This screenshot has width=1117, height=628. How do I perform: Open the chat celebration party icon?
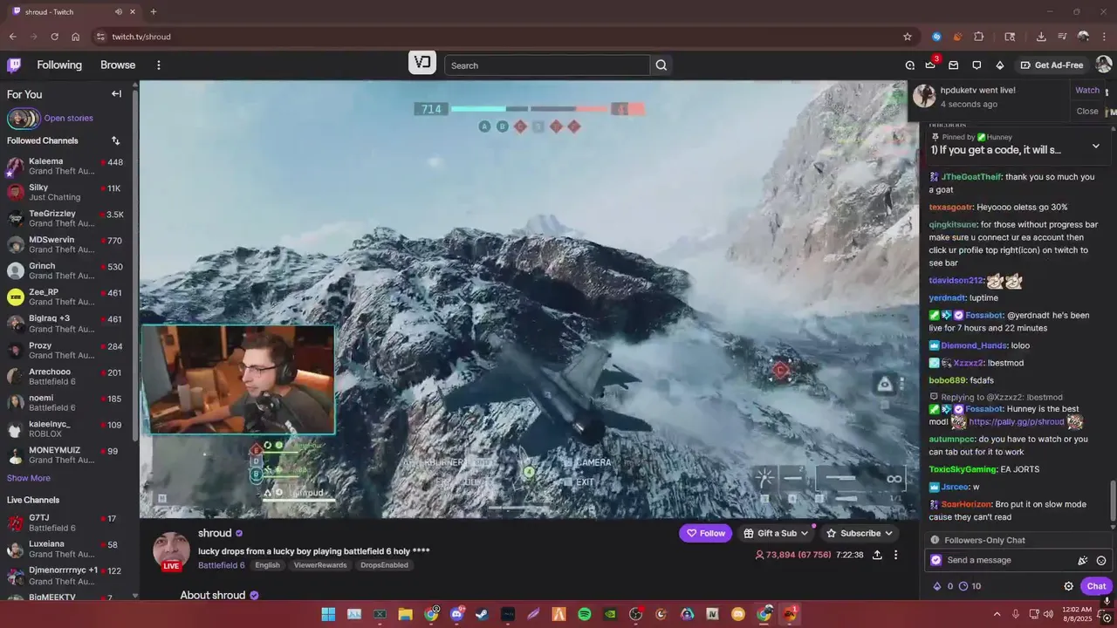coord(1082,560)
